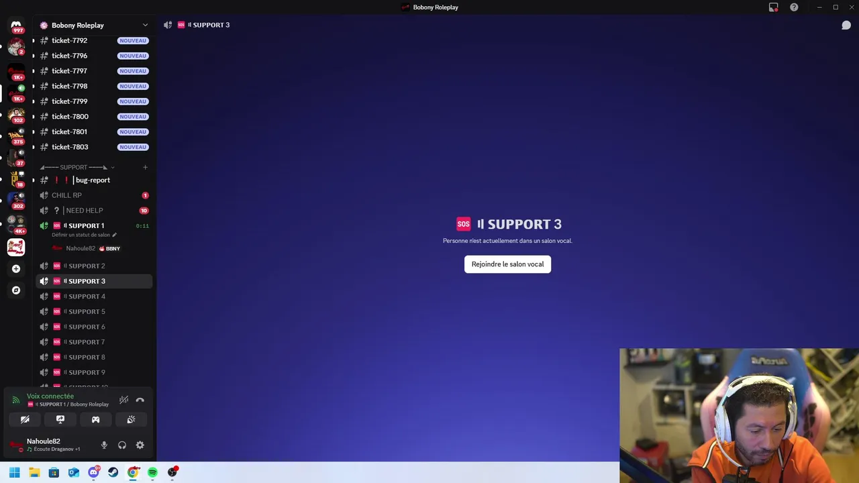Switch to Google Chrome in taskbar

point(133,472)
